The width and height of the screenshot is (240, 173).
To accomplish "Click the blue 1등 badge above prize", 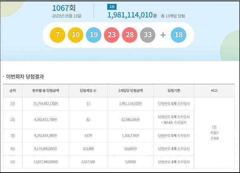I will point(111,7).
